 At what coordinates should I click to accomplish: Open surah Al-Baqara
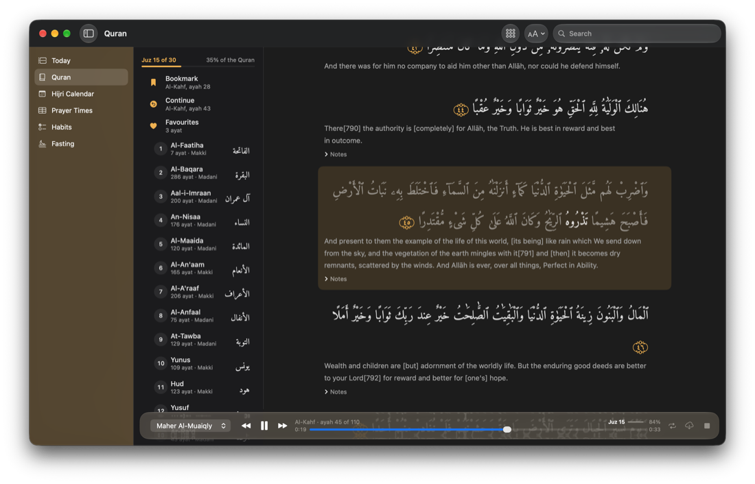point(201,173)
